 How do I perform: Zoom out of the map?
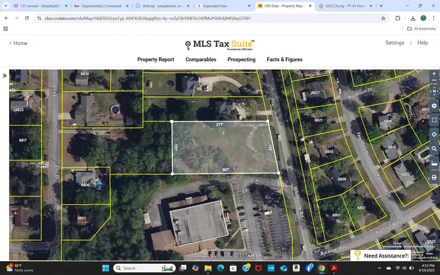click(x=434, y=82)
